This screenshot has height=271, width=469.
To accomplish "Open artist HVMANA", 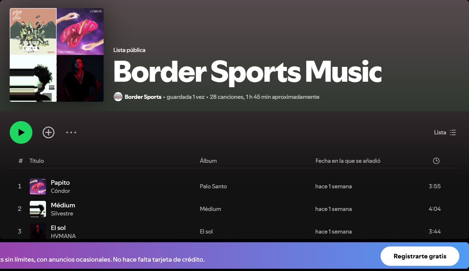I will [x=63, y=236].
